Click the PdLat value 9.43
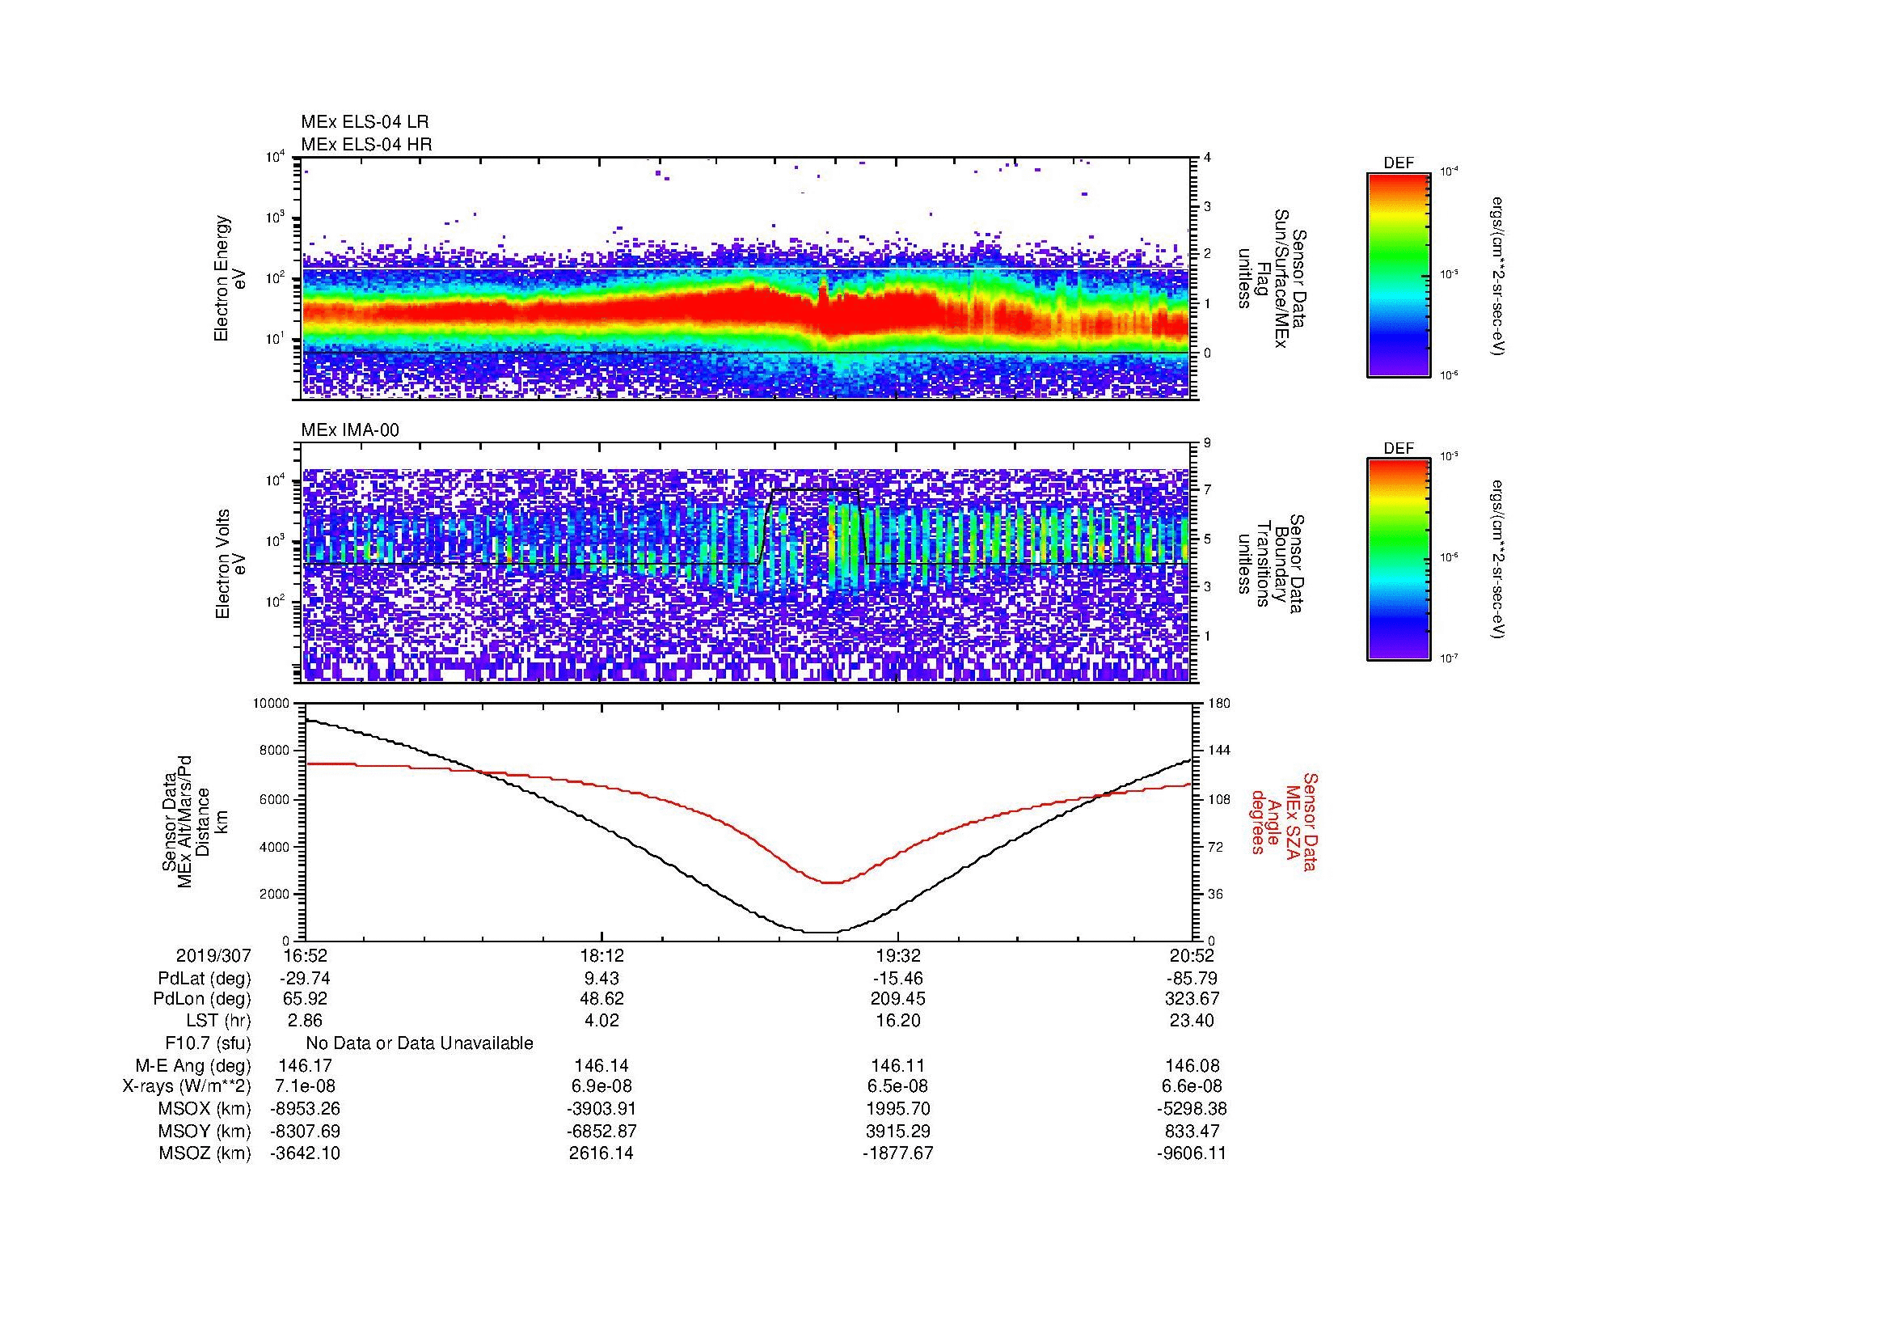Viewport: 1891px width, 1337px height. click(x=602, y=979)
